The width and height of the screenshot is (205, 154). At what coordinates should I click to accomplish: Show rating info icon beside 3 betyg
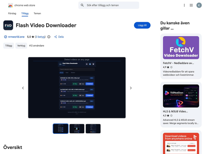pyautogui.click(x=49, y=37)
